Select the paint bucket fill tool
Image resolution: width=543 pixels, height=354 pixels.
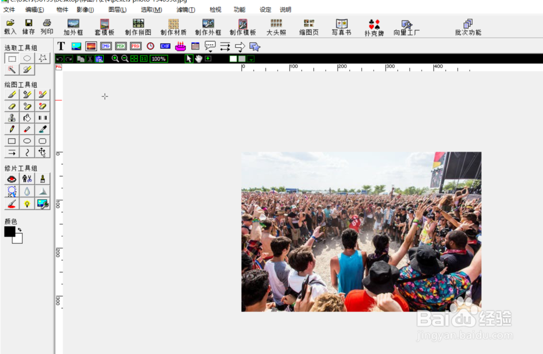(27, 118)
